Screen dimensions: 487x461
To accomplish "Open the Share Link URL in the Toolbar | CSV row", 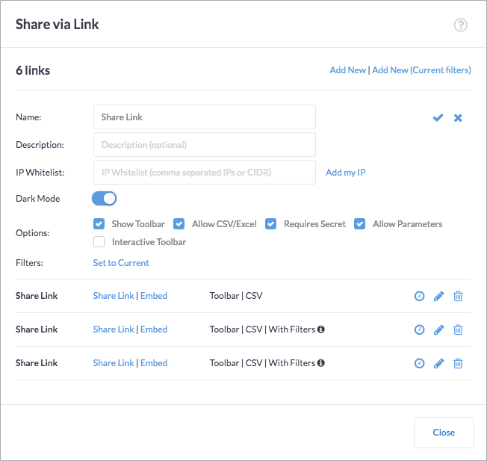I will click(114, 296).
